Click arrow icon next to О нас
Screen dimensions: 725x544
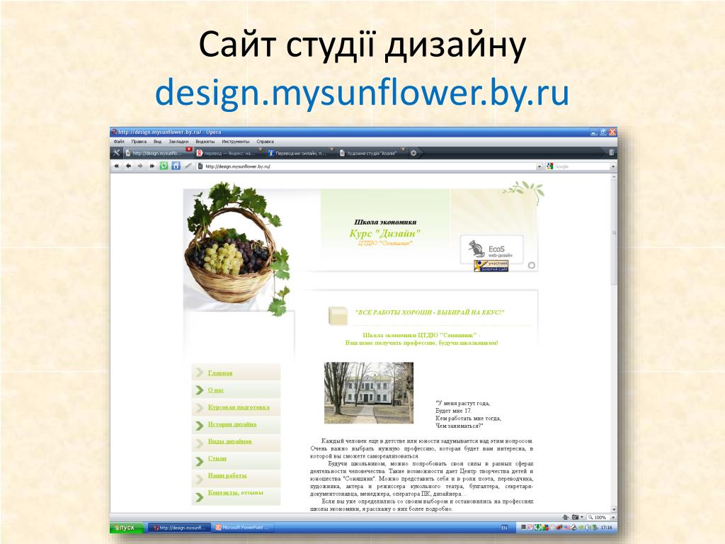point(199,390)
